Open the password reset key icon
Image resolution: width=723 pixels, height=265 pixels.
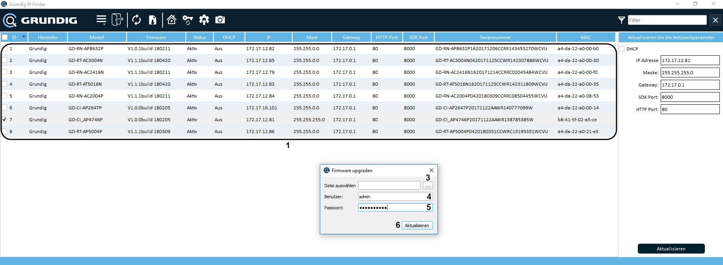click(x=188, y=20)
